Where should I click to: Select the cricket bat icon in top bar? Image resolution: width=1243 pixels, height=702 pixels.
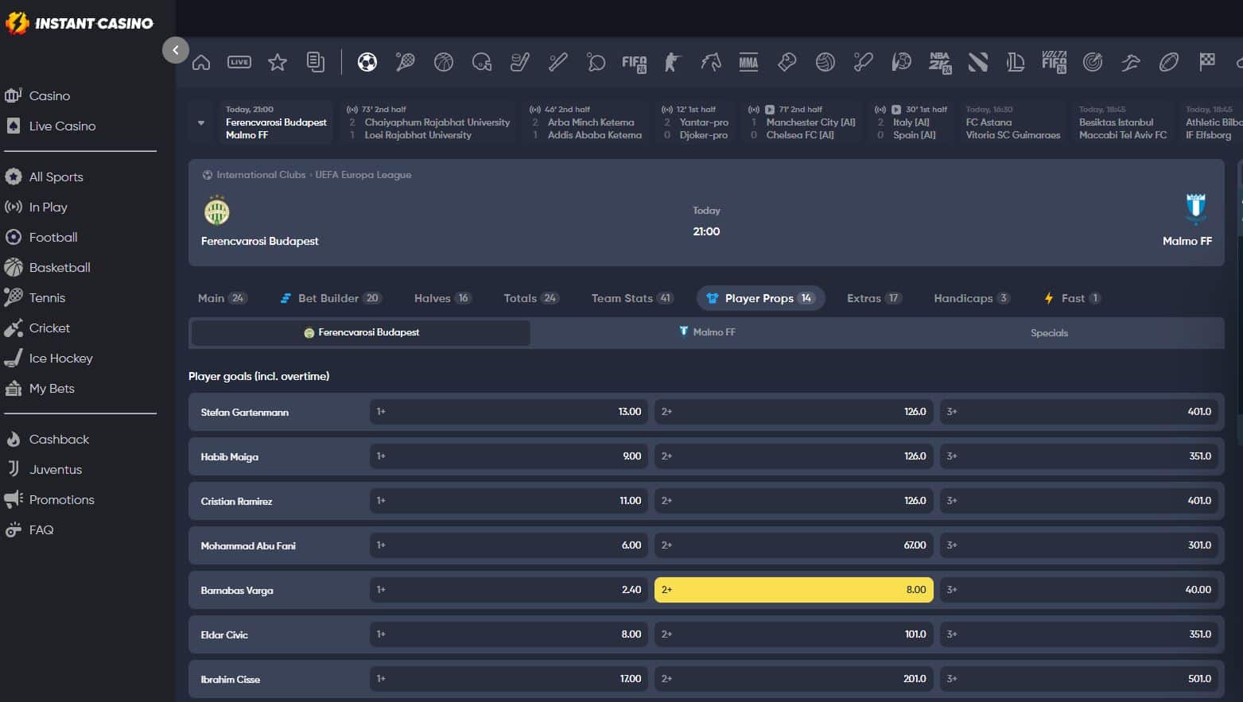863,62
